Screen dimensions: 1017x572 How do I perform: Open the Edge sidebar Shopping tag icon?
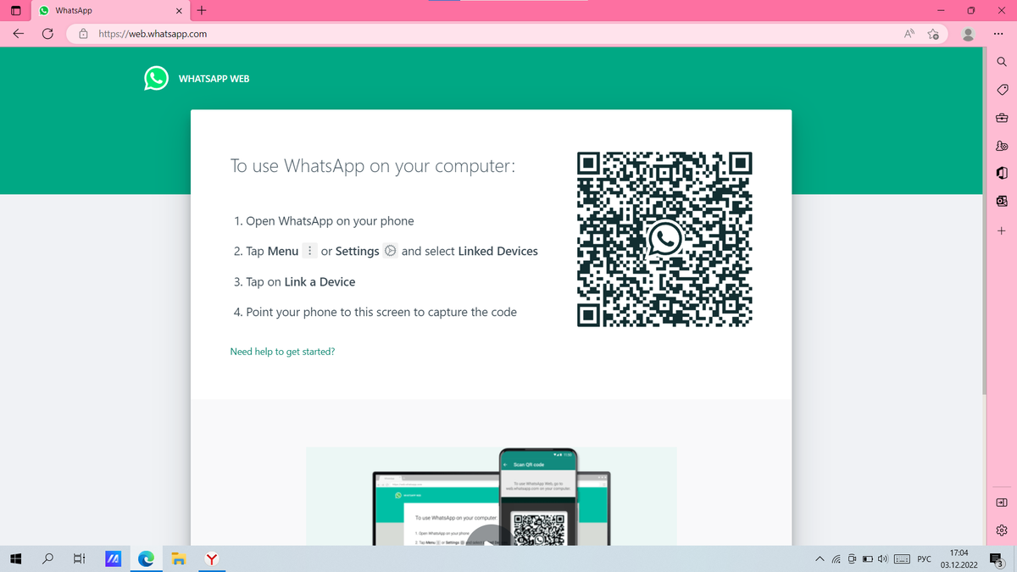click(x=1001, y=90)
